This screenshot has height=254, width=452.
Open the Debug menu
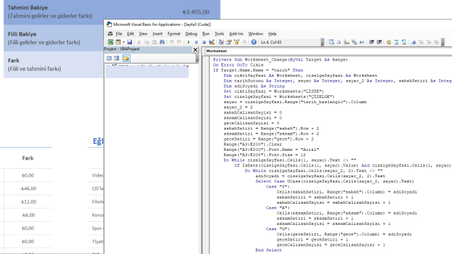pos(191,34)
